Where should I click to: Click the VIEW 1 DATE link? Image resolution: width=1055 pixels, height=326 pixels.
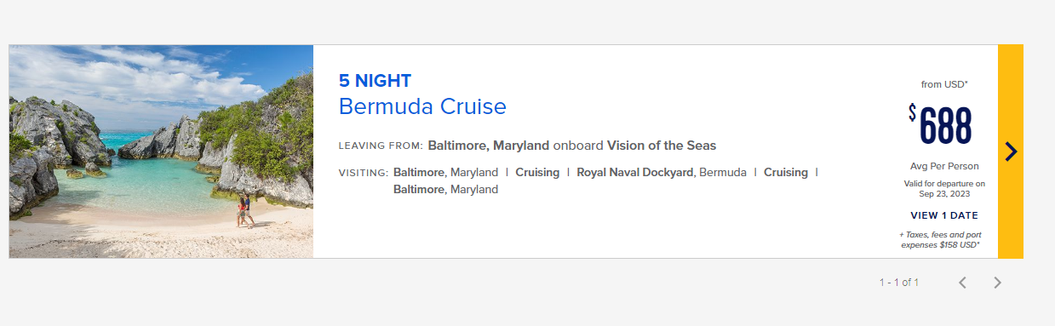click(944, 215)
